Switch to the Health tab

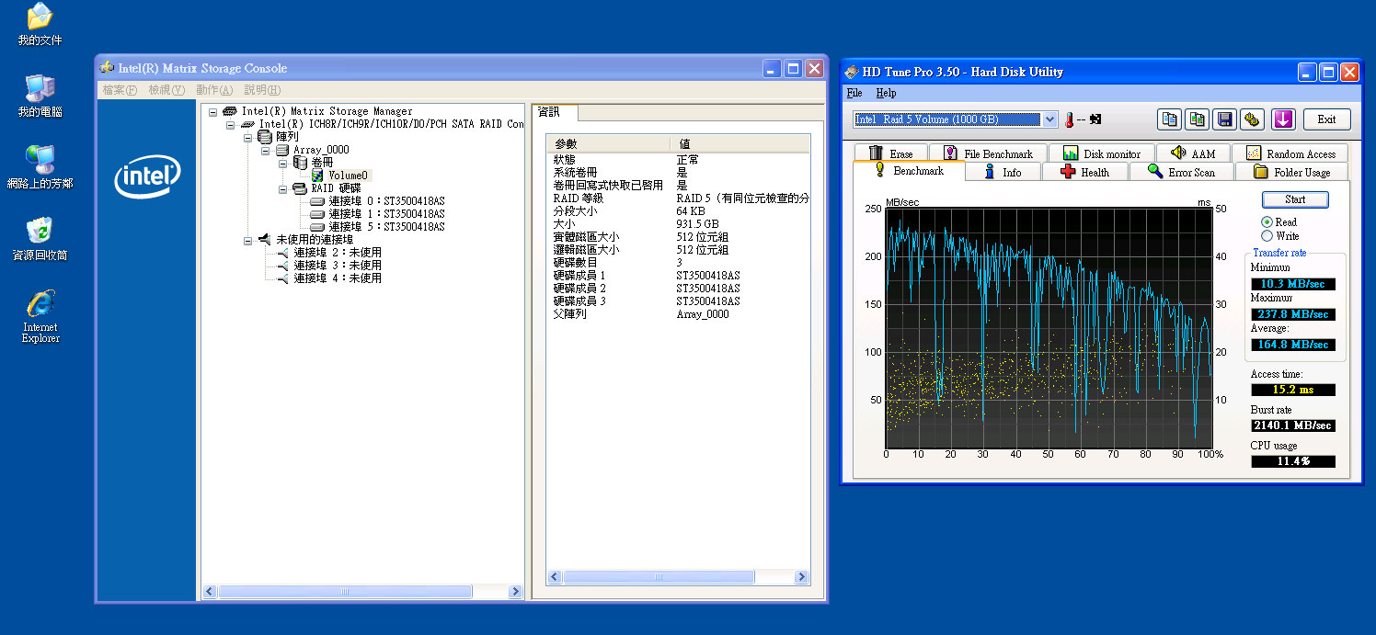tap(1084, 172)
